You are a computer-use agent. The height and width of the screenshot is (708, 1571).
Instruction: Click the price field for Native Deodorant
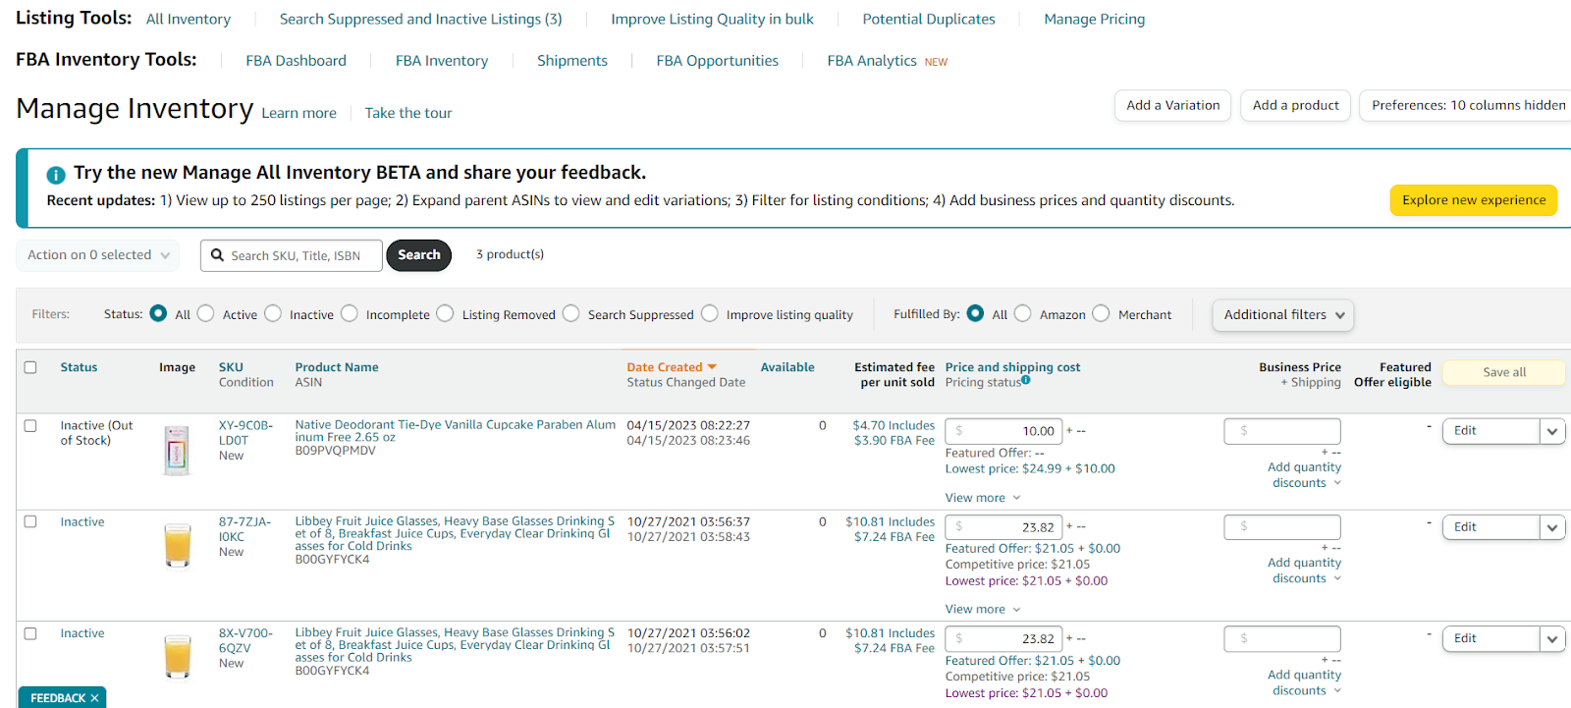(x=1003, y=431)
